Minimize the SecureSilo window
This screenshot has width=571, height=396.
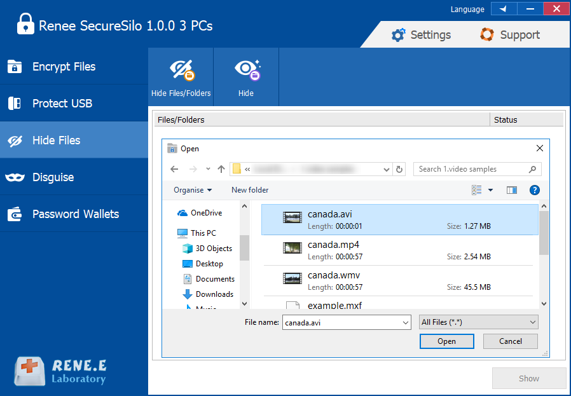click(x=530, y=9)
